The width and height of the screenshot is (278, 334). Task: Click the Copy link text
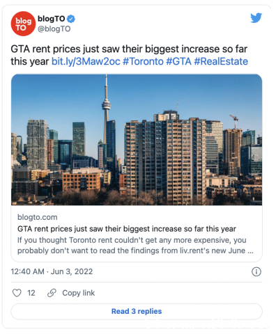[x=79, y=293]
